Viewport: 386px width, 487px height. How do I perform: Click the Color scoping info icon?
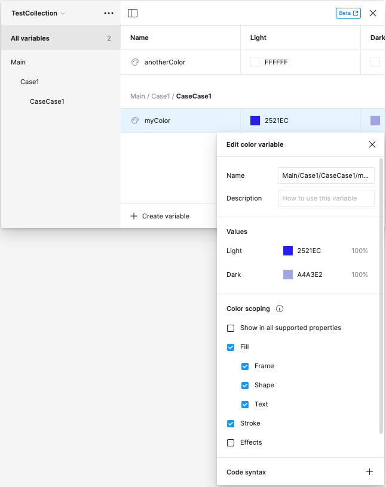click(x=280, y=309)
